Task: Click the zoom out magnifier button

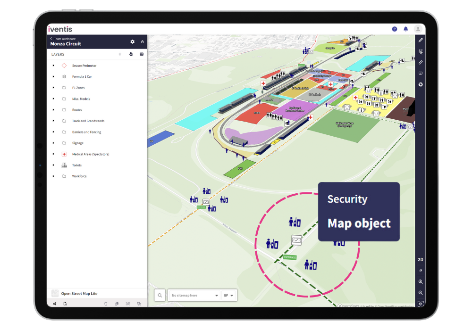Action: tap(421, 293)
